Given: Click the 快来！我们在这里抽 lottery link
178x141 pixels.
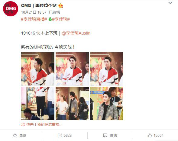Looking at the screenshot, I should 42,125.
